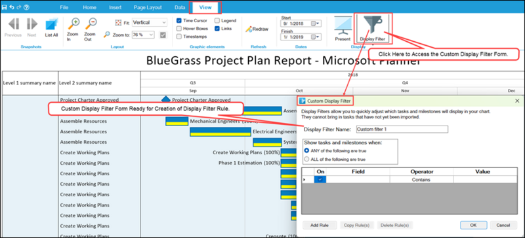
Task: Enable the Legend checkbox
Action: [x=217, y=21]
